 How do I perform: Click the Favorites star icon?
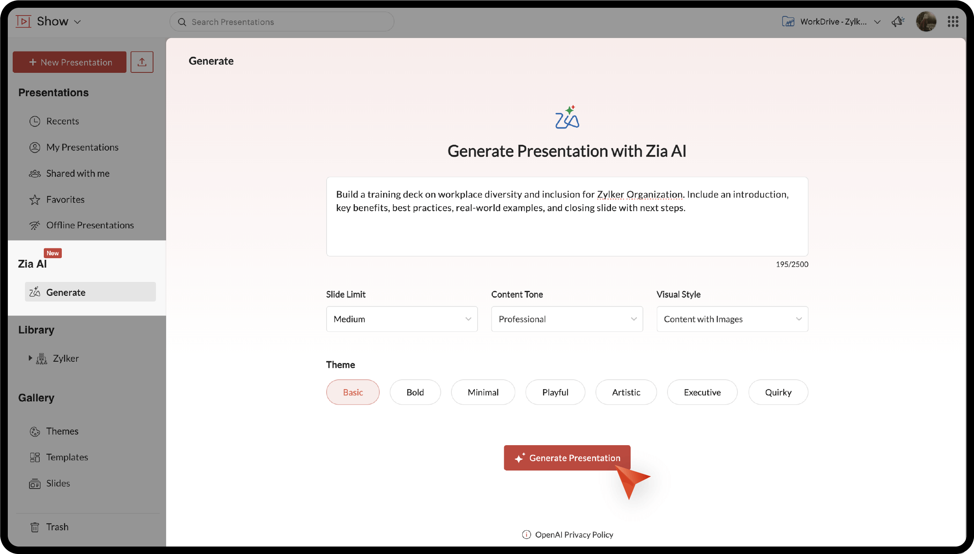[35, 200]
